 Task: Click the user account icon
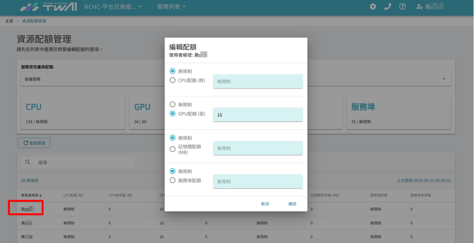point(419,7)
